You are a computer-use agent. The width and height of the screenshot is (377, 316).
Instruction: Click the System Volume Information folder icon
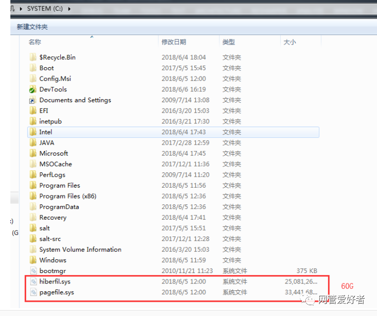click(x=33, y=249)
